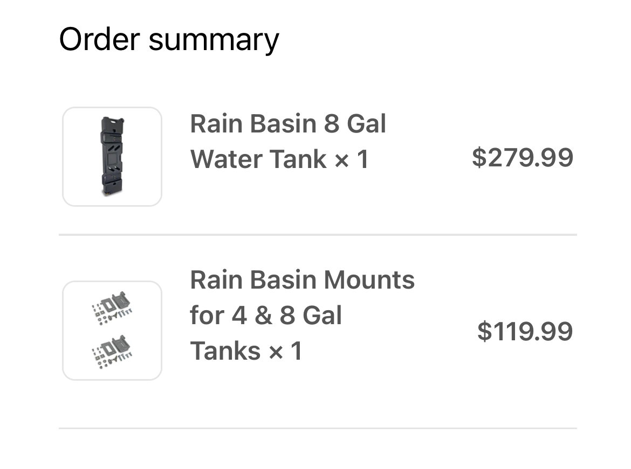
Task: Click the $119.99 price
Action: click(x=525, y=331)
